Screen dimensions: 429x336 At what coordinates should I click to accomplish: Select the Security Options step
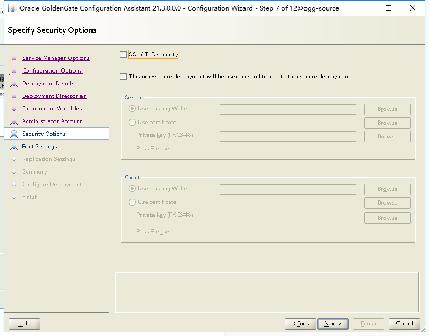tap(44, 134)
